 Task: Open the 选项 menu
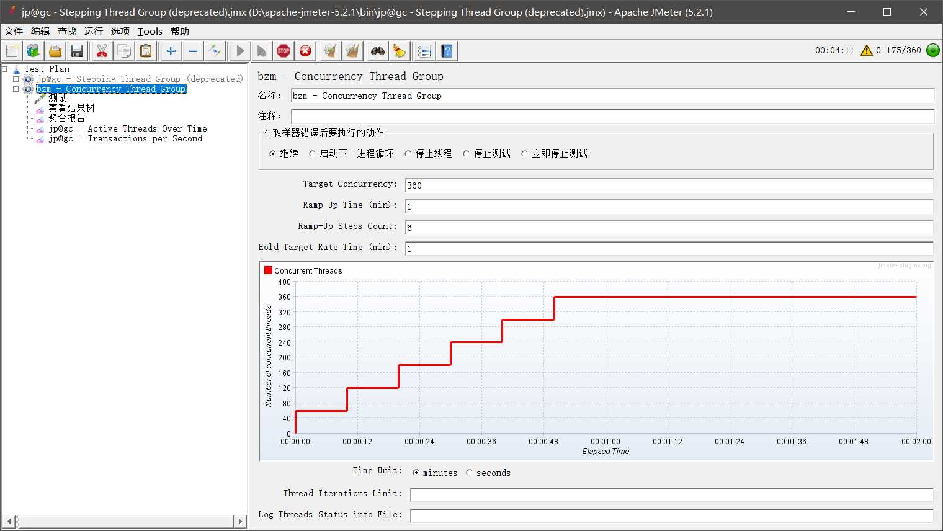(120, 32)
